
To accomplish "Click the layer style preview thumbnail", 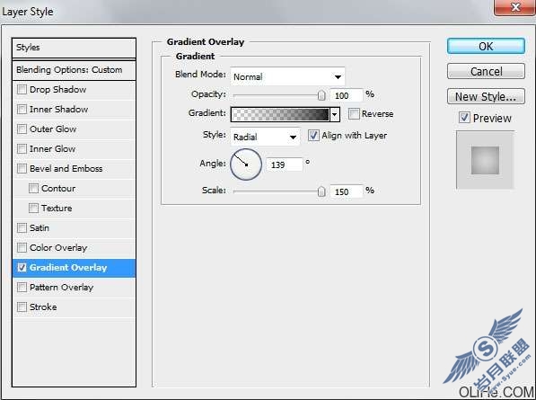I will coord(485,160).
